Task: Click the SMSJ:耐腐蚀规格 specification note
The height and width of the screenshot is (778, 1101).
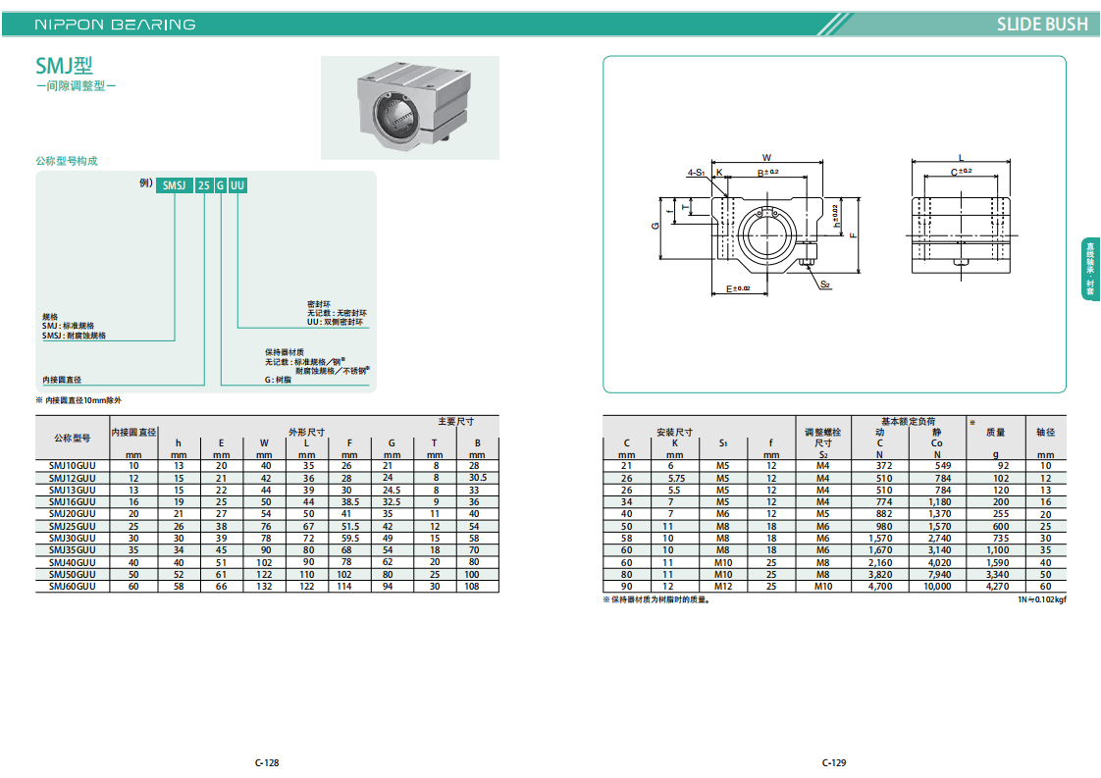Action: [74, 336]
